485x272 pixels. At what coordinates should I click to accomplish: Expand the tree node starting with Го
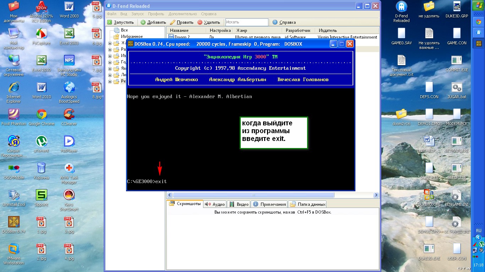point(110,62)
